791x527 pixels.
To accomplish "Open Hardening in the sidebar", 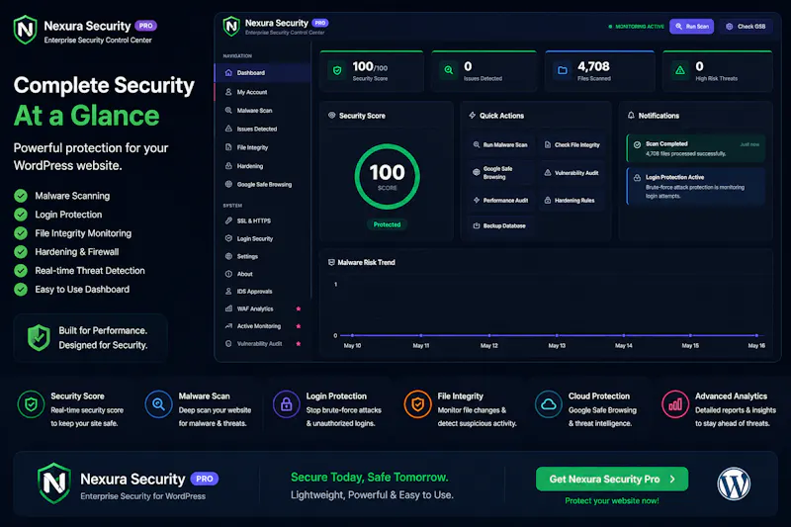I will (262, 166).
